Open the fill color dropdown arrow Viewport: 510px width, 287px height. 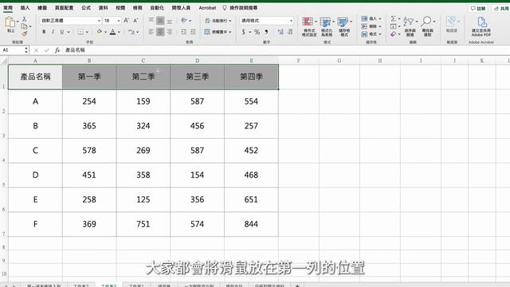click(105, 32)
